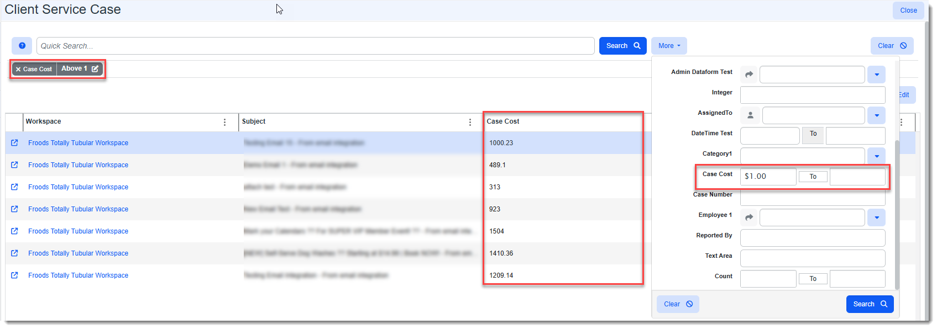Image resolution: width=937 pixels, height=329 pixels.
Task: Open the More filters menu
Action: point(669,46)
